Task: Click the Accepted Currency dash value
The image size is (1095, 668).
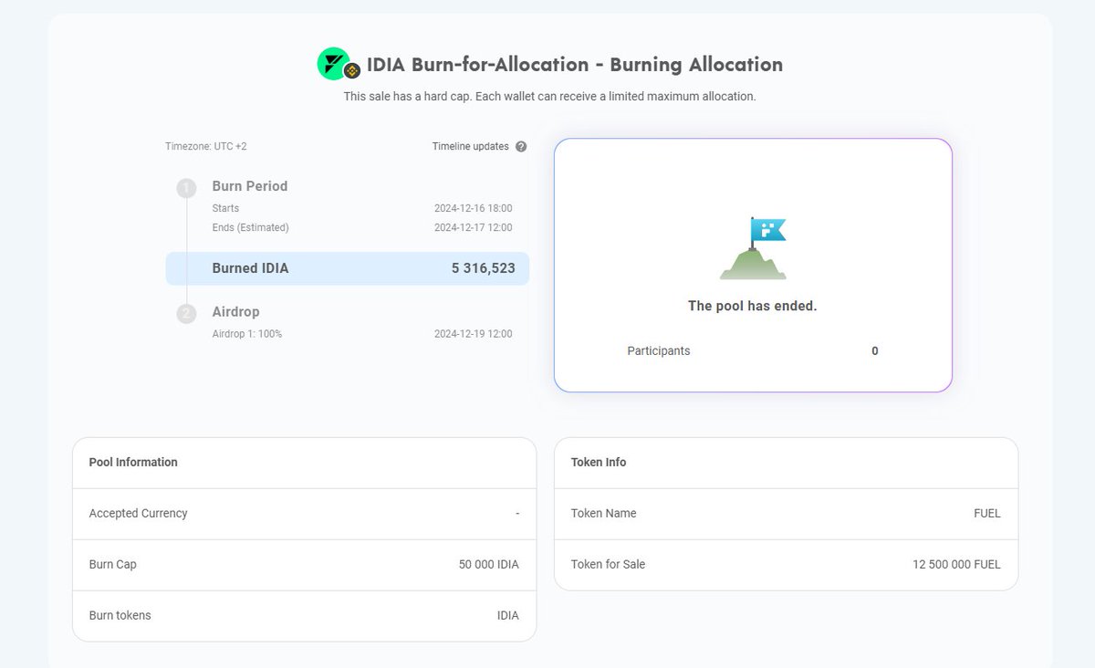Action: tap(517, 513)
